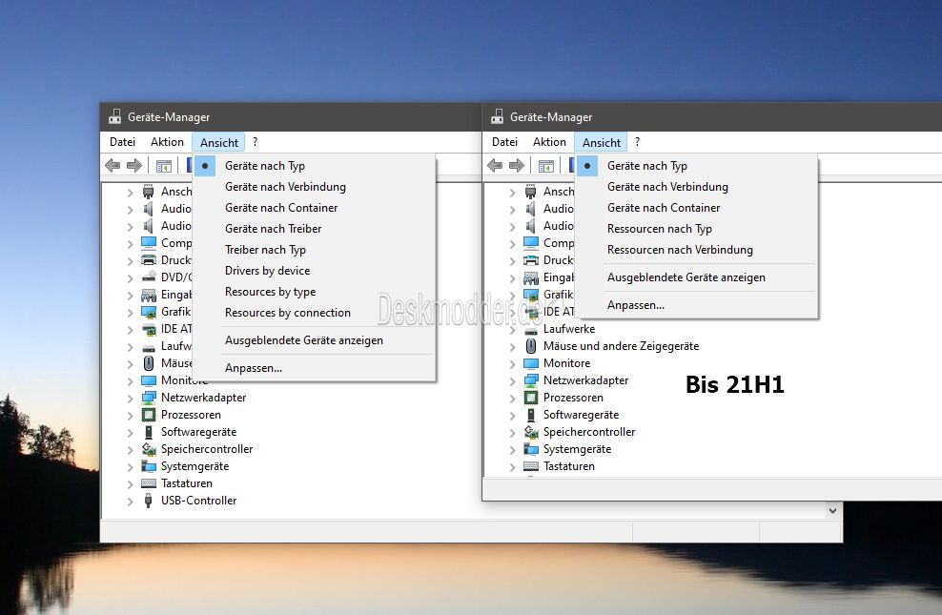The width and height of the screenshot is (942, 615).
Task: Click Monitore icon in right window
Action: (531, 363)
